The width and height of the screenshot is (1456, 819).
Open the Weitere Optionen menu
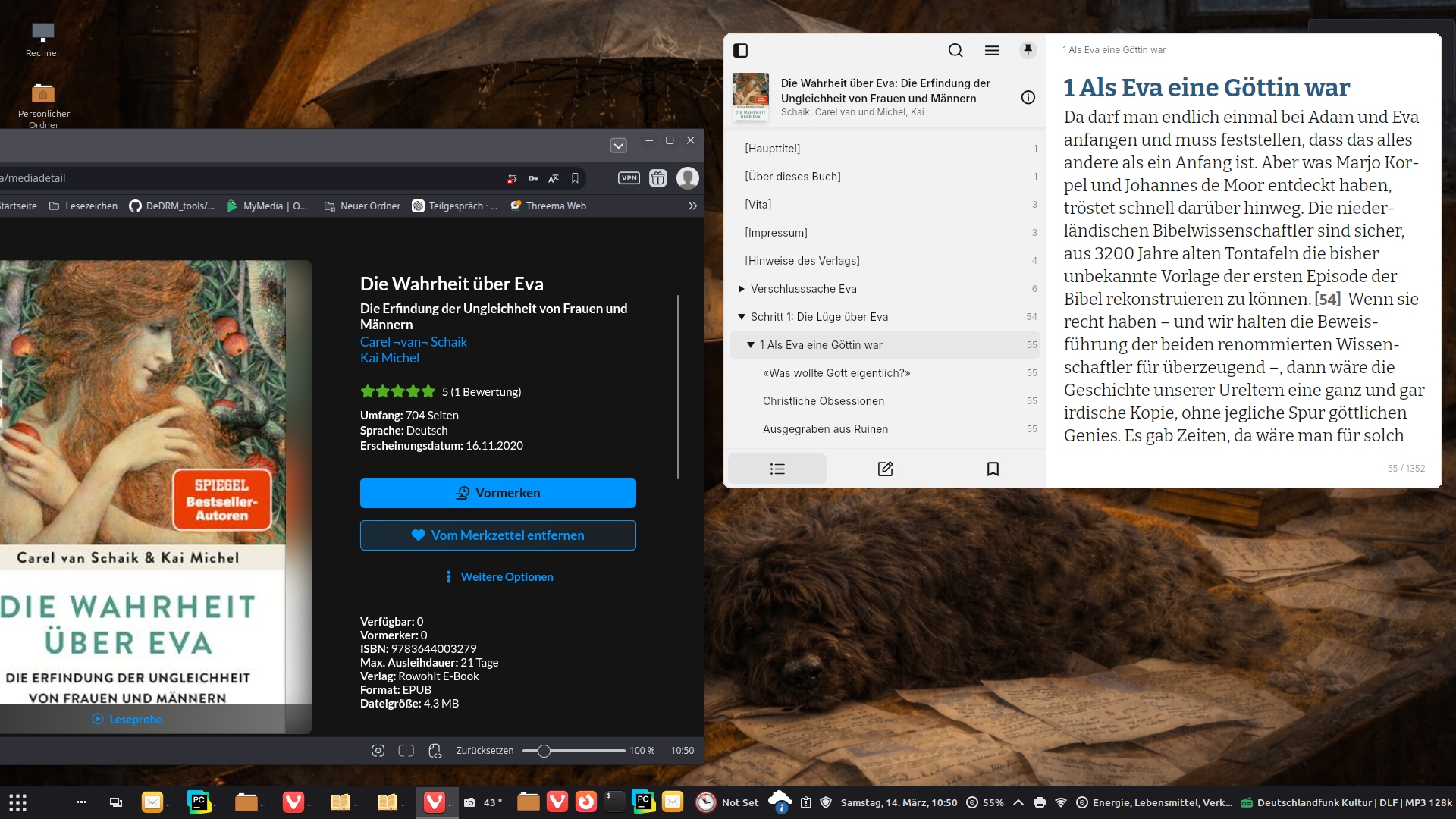(500, 577)
